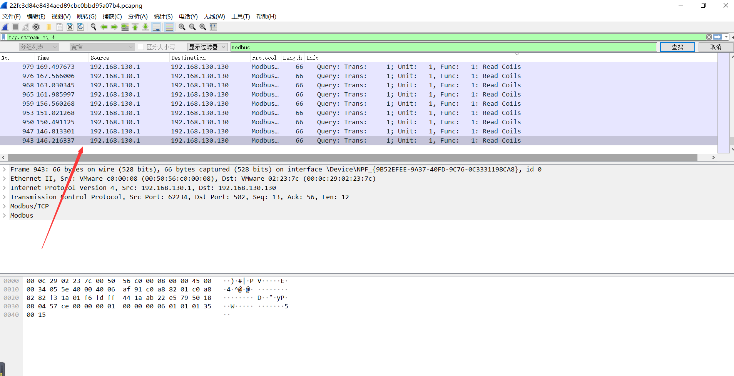Start capturing packets with the shark fin icon
Screen dimensions: 734x376
(5, 27)
